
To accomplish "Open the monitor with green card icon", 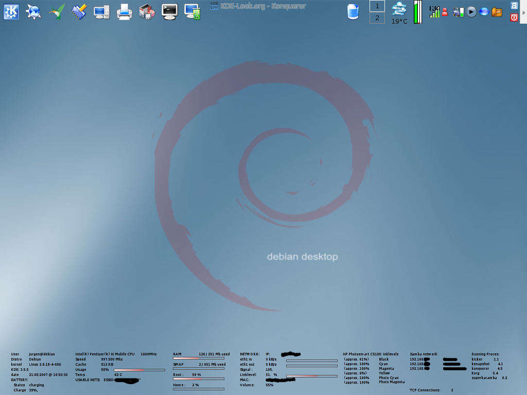I will click(192, 12).
